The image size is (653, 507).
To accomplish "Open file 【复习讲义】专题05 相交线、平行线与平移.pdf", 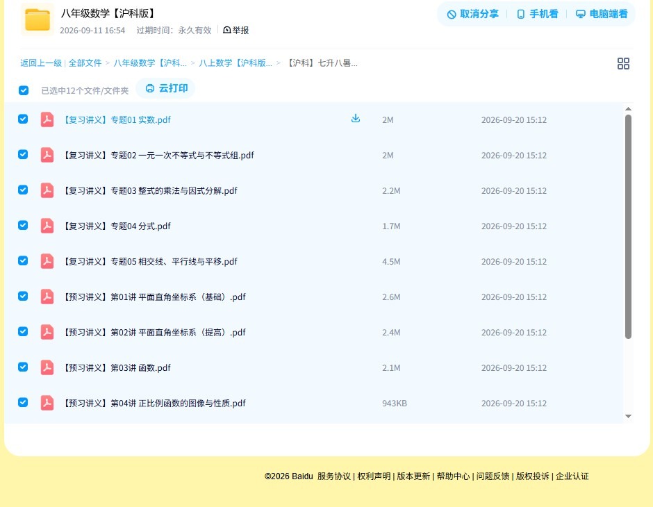I will point(150,261).
